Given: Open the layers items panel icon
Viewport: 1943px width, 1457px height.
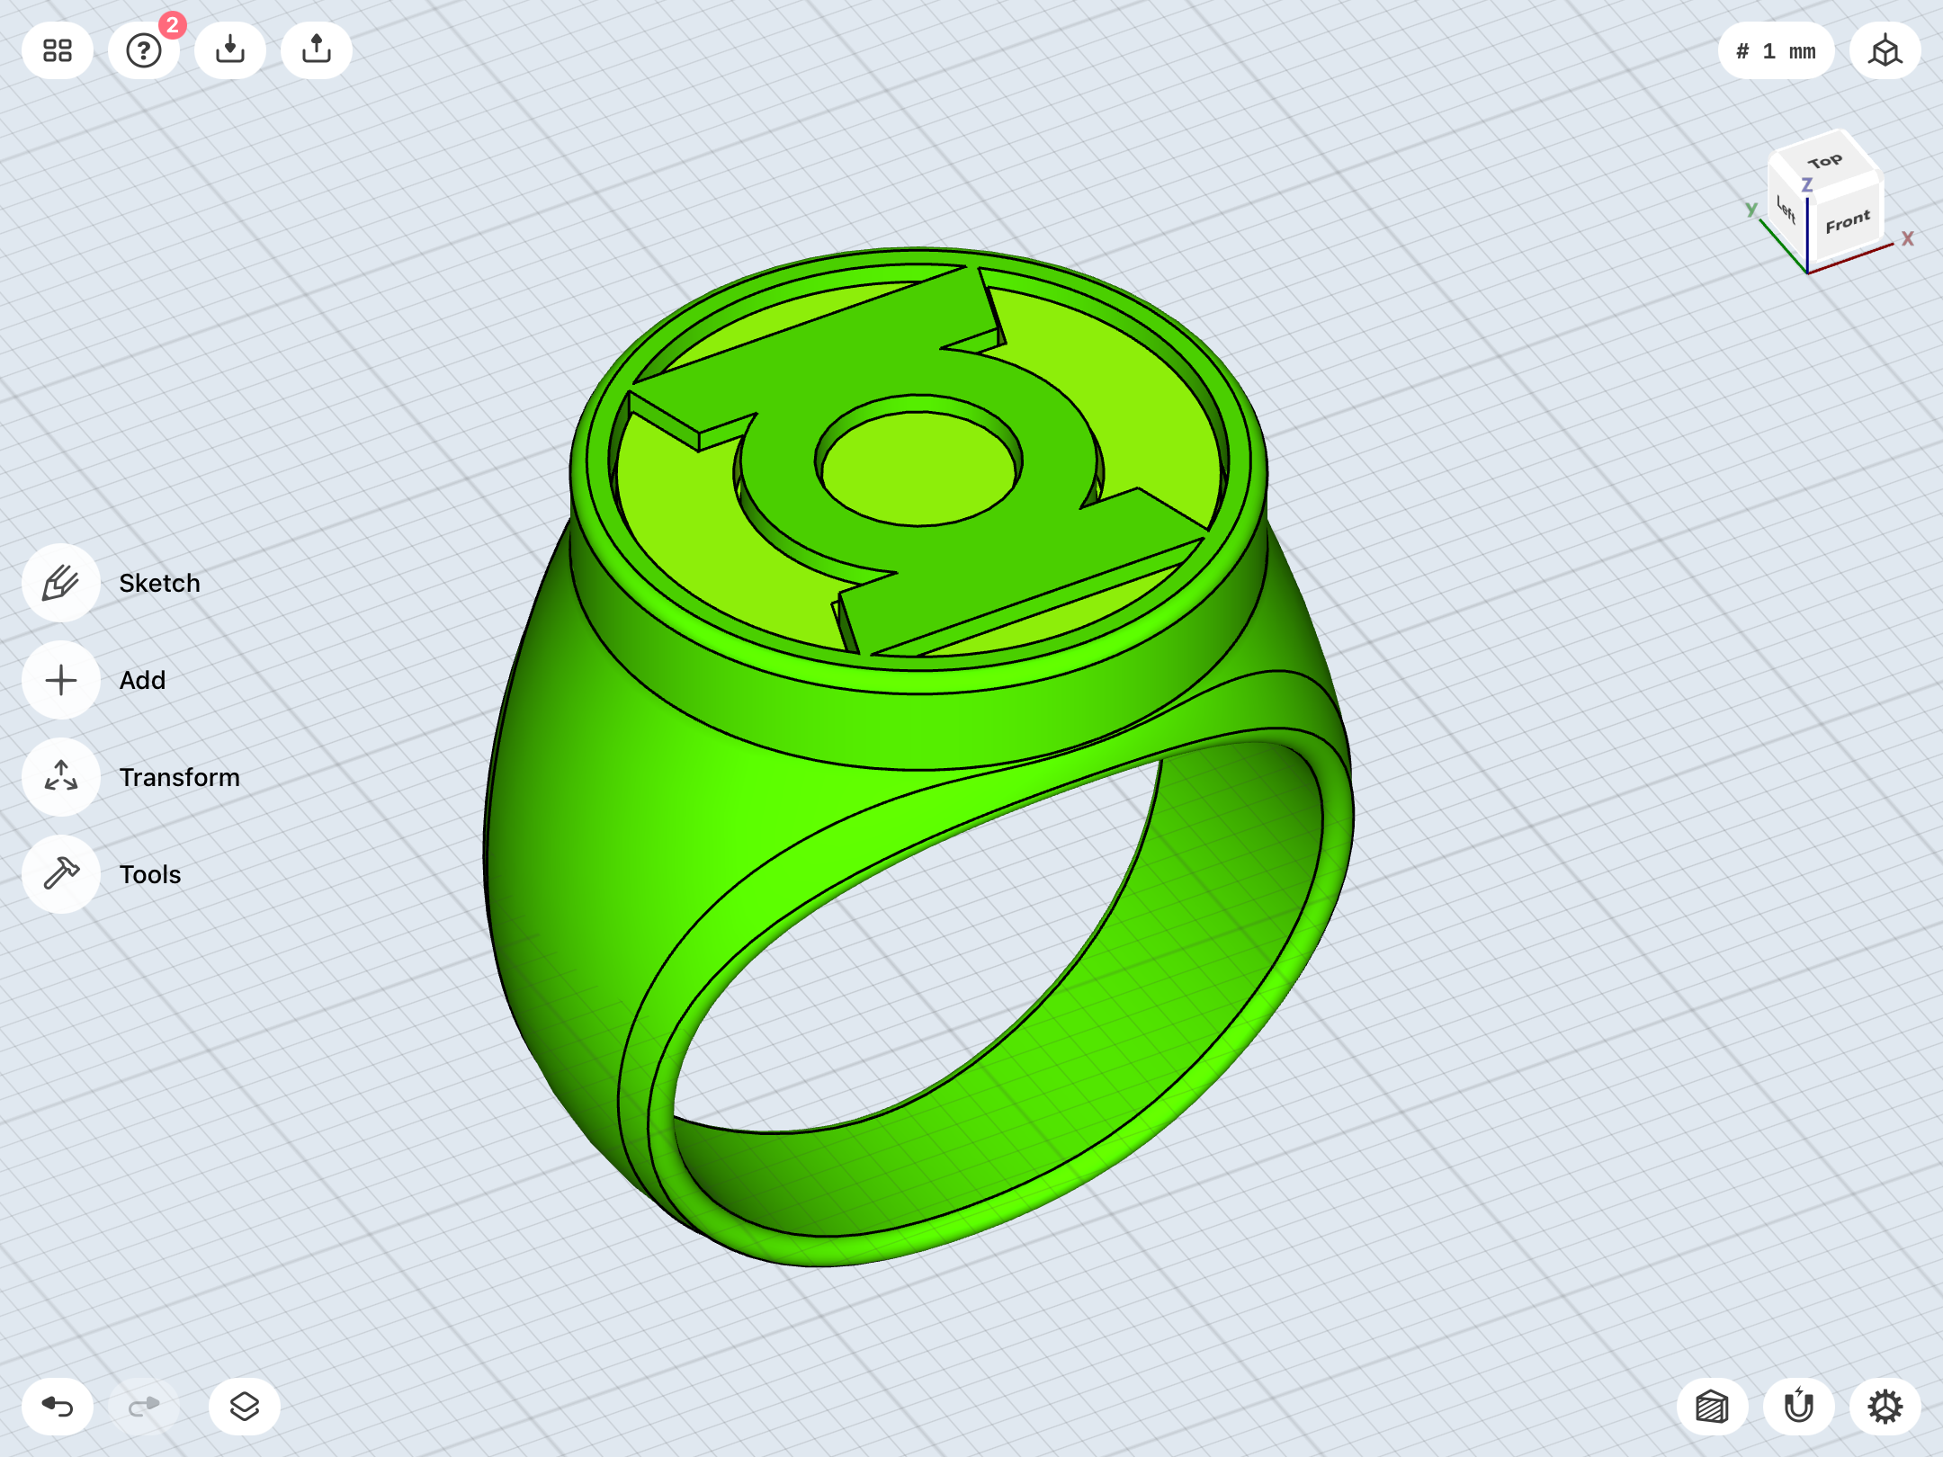Looking at the screenshot, I should (x=245, y=1407).
